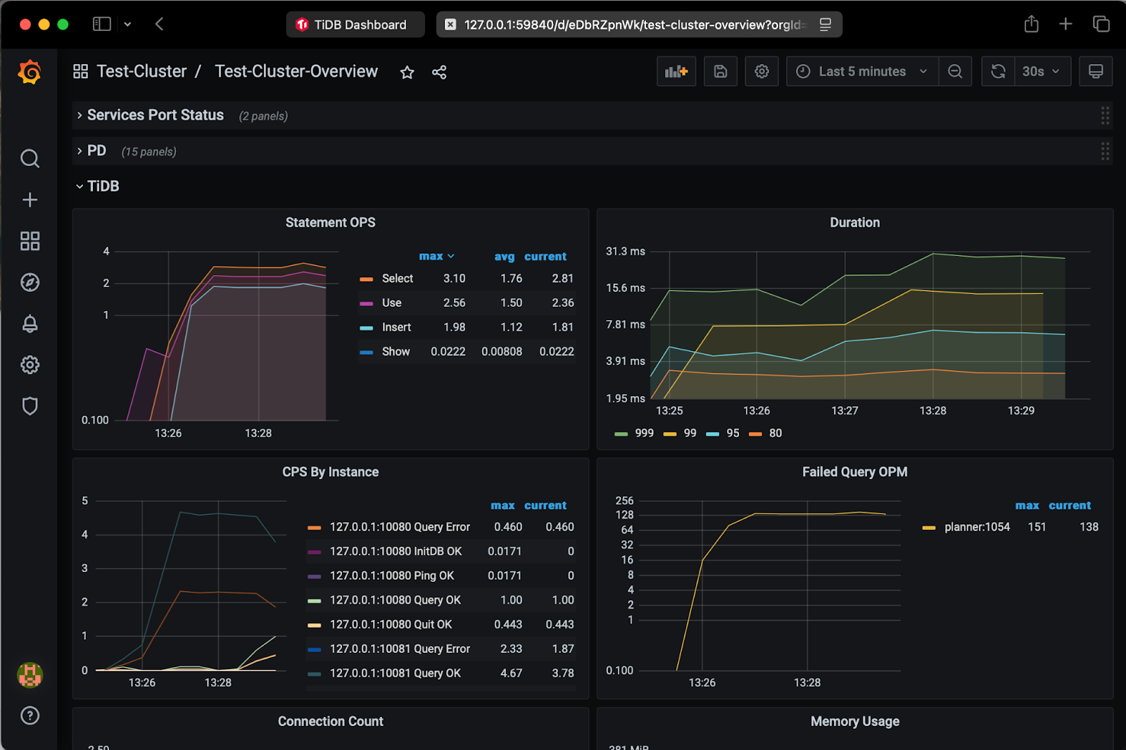Click the reader icon in the address bar
This screenshot has width=1126, height=750.
coord(825,25)
